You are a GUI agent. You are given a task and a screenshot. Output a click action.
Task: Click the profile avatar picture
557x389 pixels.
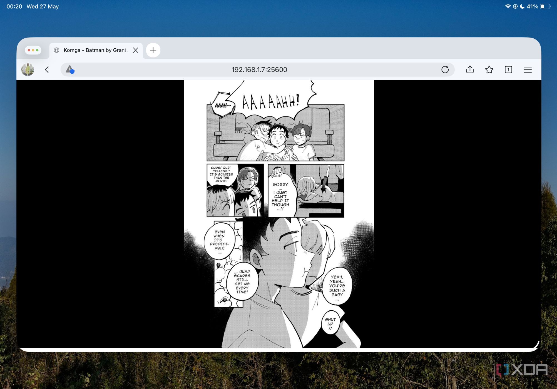pyautogui.click(x=28, y=69)
